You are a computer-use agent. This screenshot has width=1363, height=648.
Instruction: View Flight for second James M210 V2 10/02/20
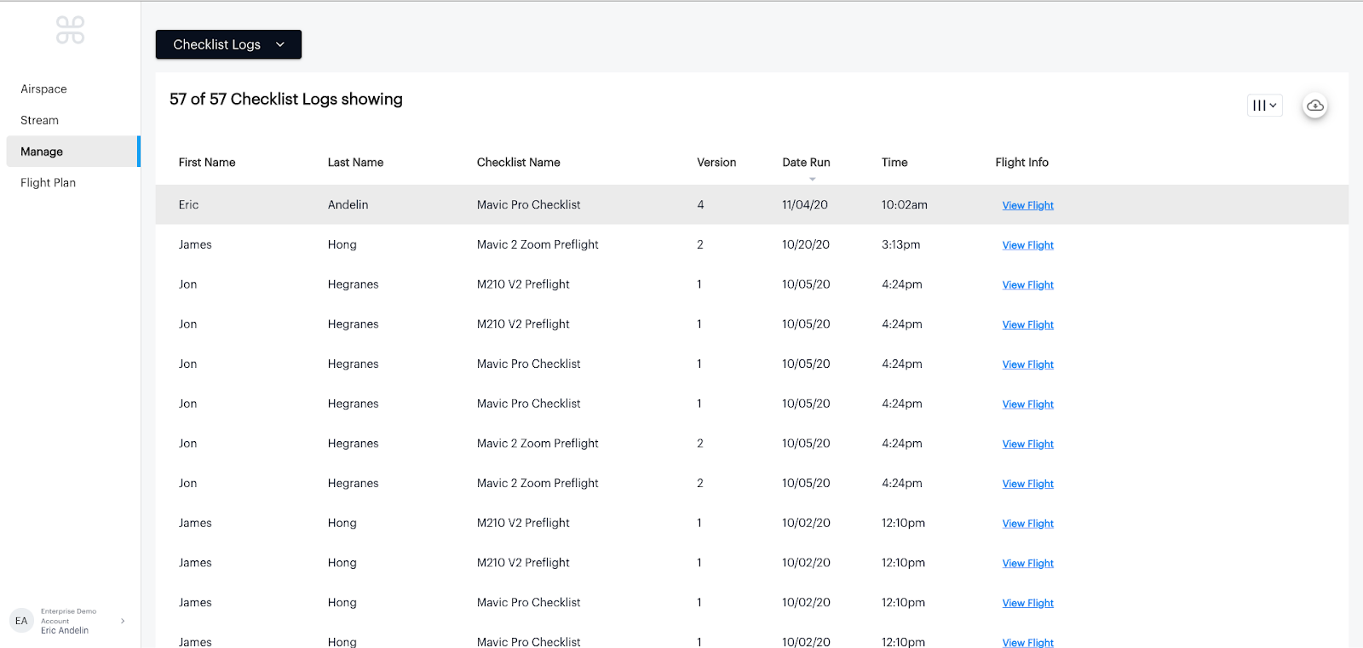click(x=1028, y=563)
